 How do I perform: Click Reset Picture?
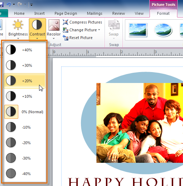point(78,38)
